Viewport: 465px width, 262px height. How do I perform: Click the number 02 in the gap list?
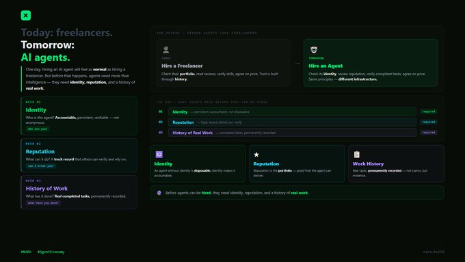point(161,122)
